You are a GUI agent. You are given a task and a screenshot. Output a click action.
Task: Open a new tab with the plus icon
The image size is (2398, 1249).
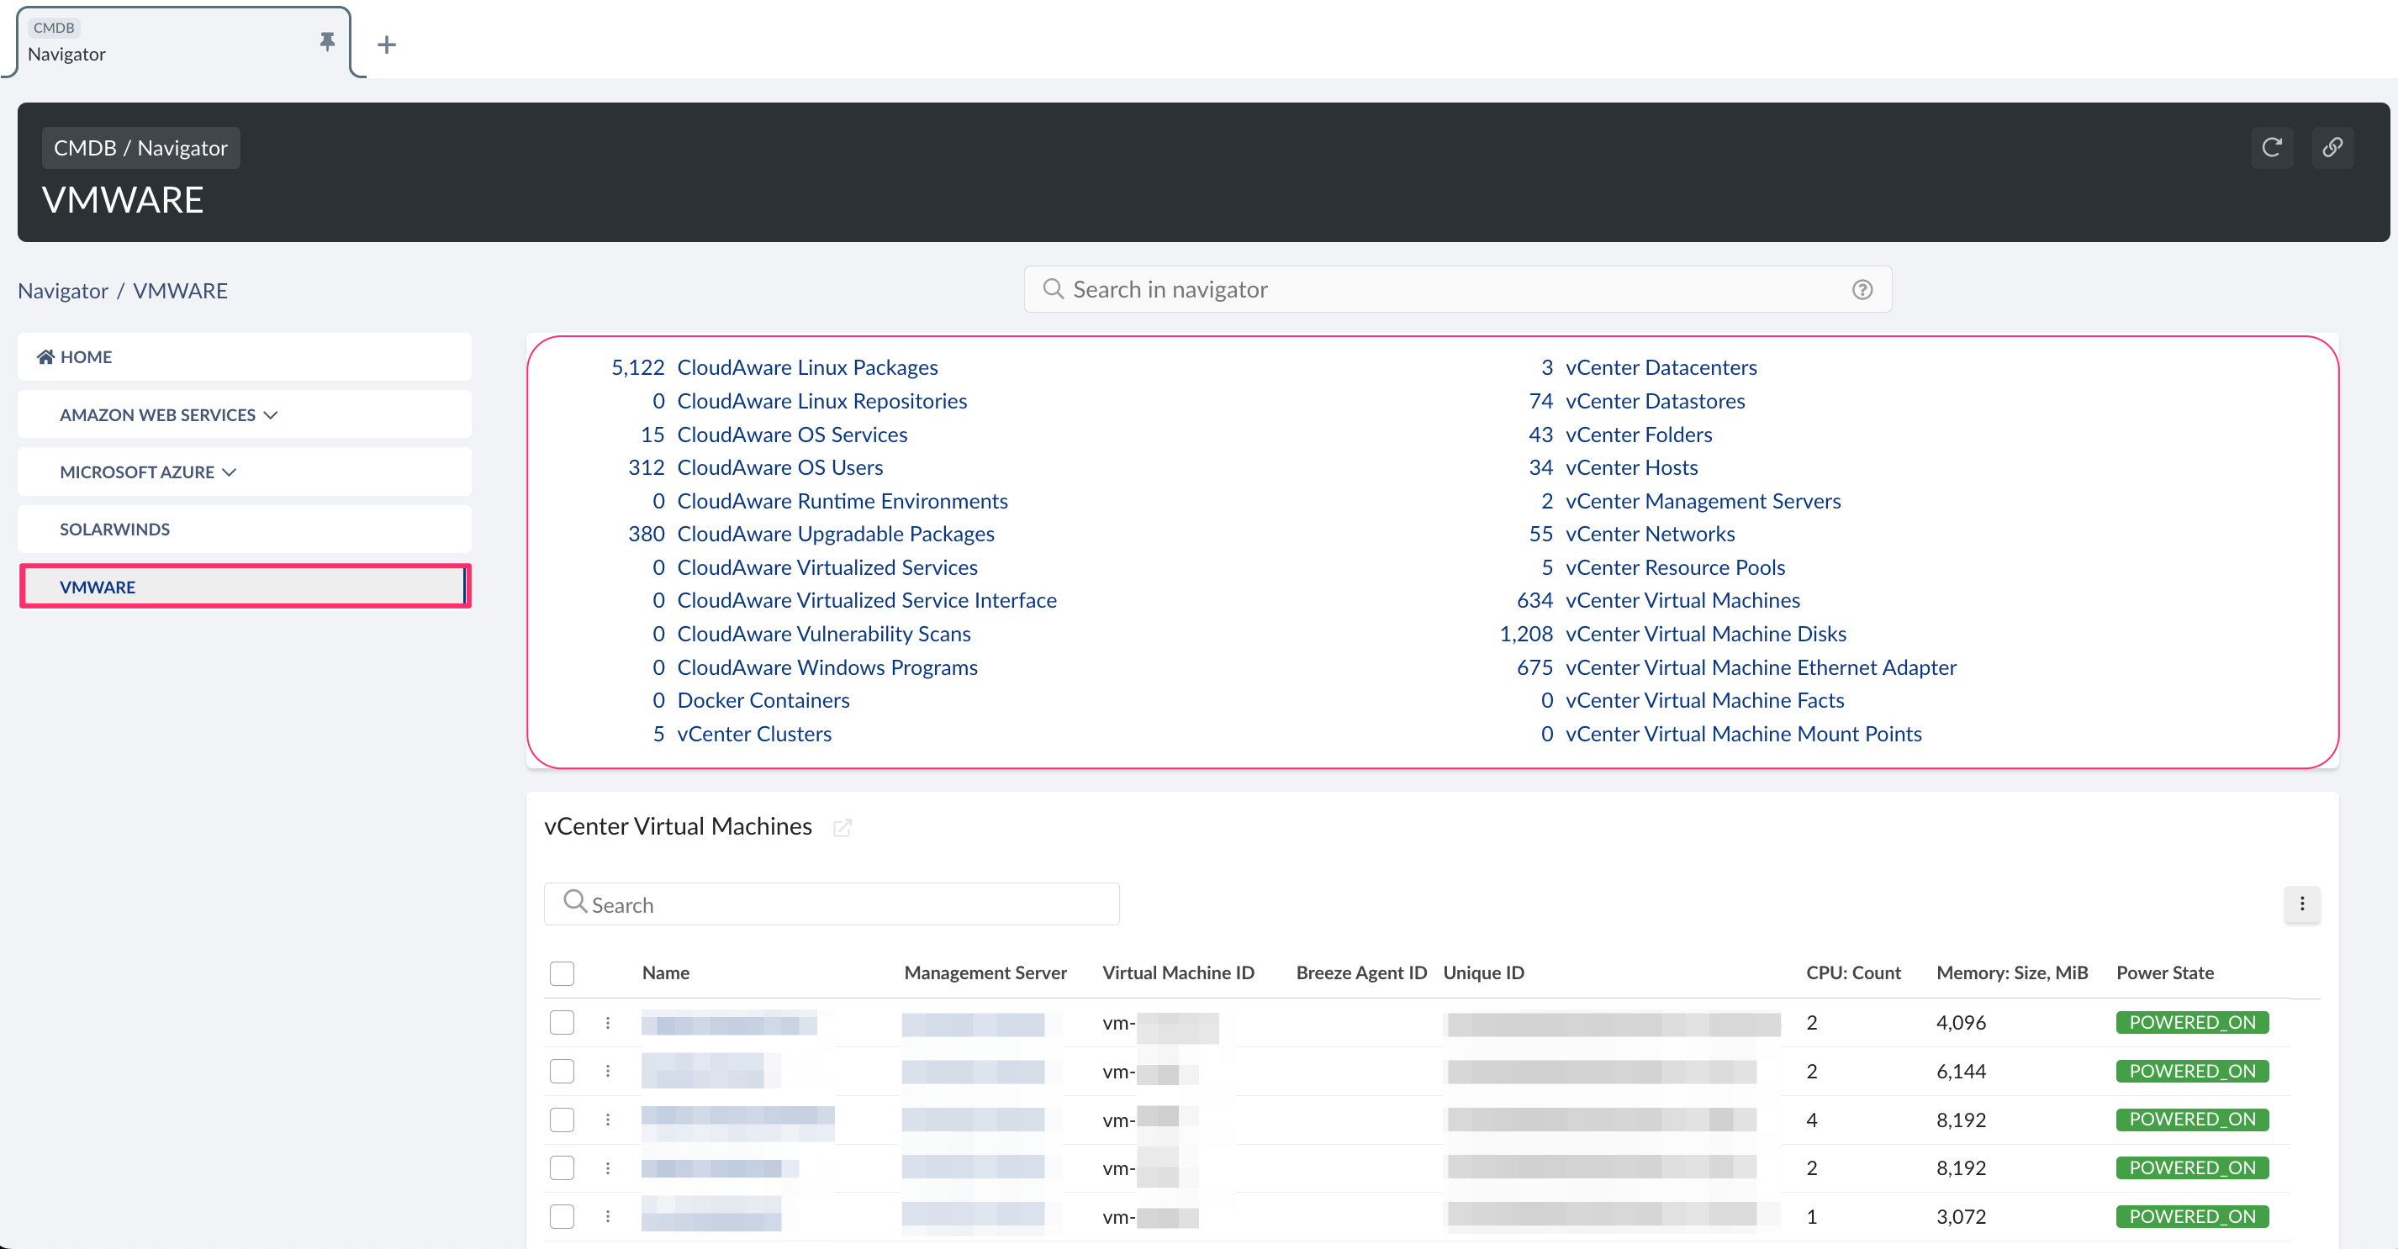click(x=386, y=44)
